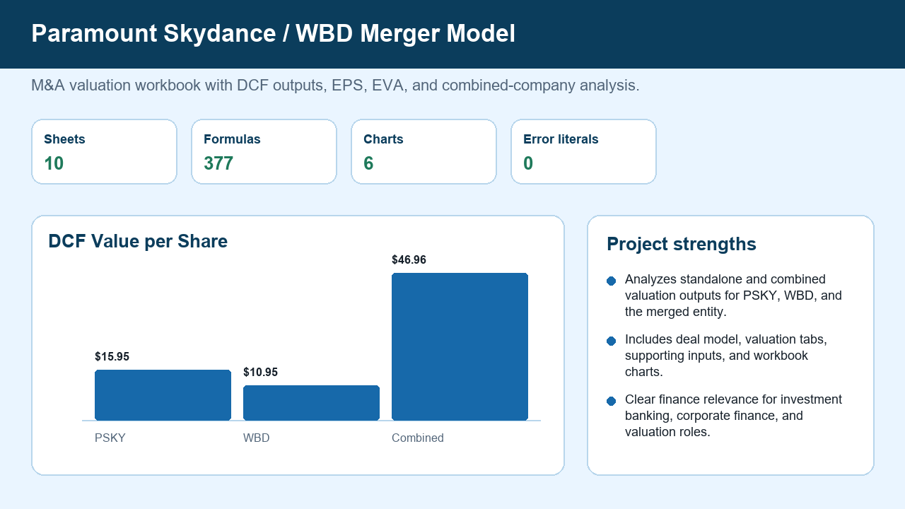Click the Combined axis label

(x=418, y=438)
